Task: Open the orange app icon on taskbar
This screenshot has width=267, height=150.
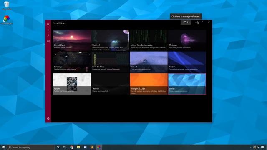Action: click(92, 147)
